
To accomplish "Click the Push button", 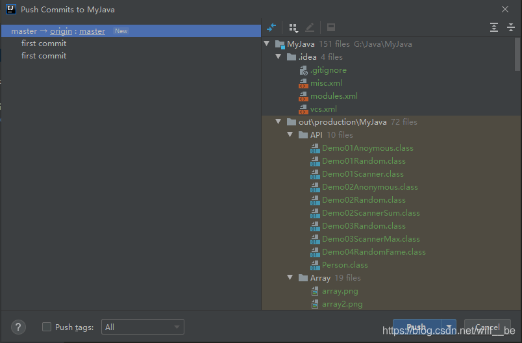I will click(x=417, y=327).
